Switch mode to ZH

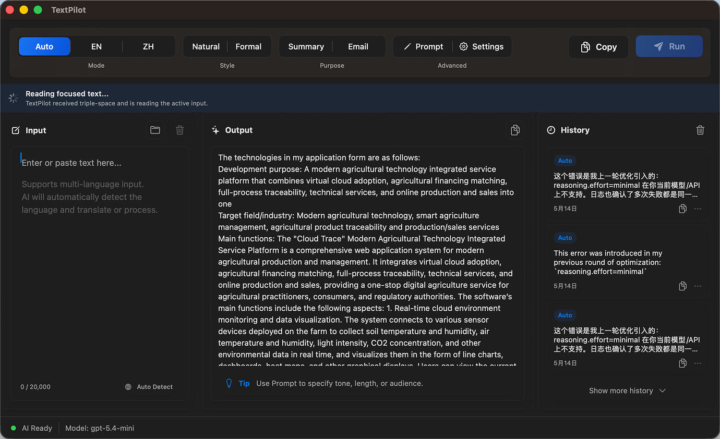(x=148, y=46)
